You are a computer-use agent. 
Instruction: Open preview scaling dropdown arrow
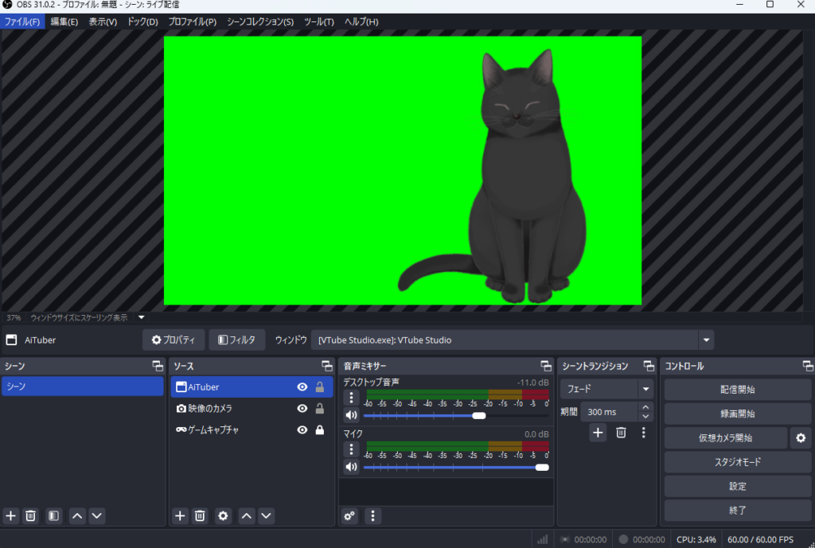pos(141,317)
